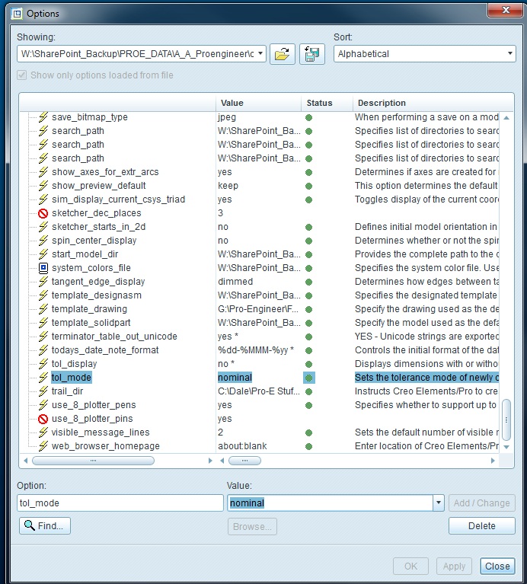Select the terminator_table_out_unicode option
Viewport: 527px width, 584px height.
[x=114, y=337]
